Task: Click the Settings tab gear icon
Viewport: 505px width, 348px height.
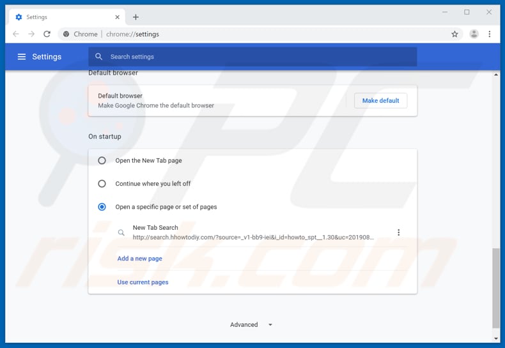Action: (19, 17)
